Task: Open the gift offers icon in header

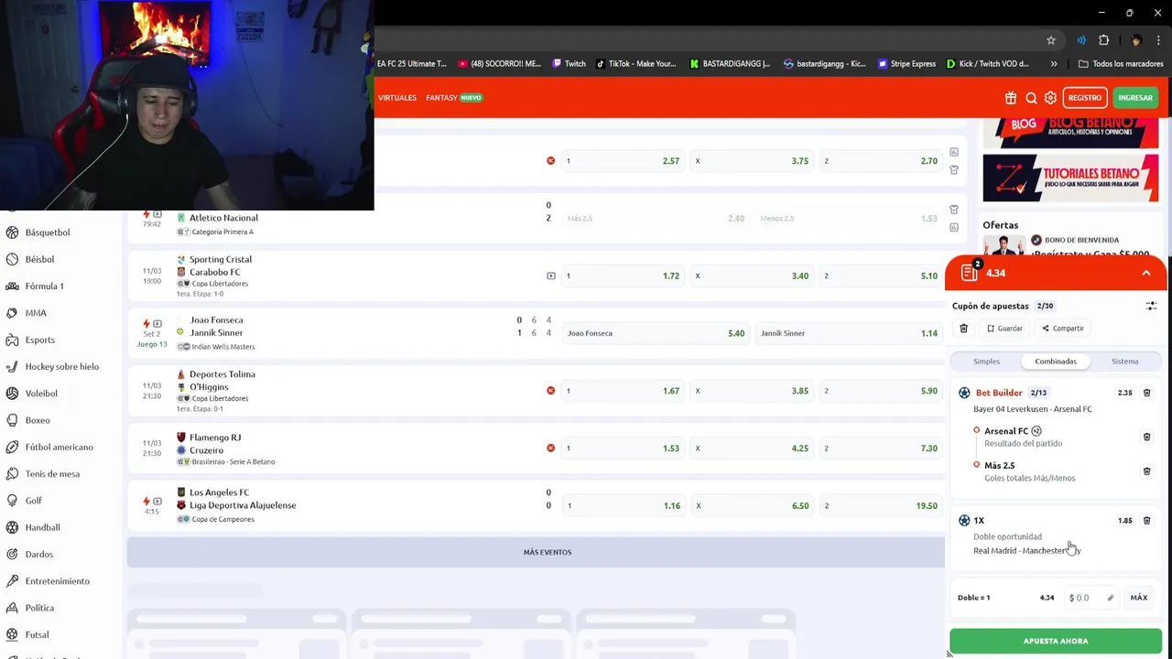Action: (1011, 98)
